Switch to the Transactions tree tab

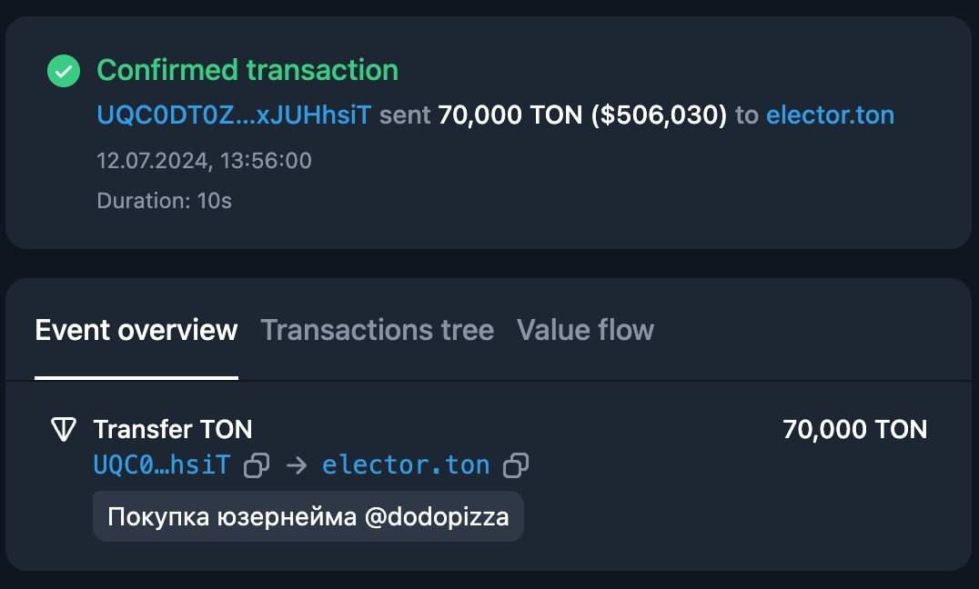[x=377, y=330]
